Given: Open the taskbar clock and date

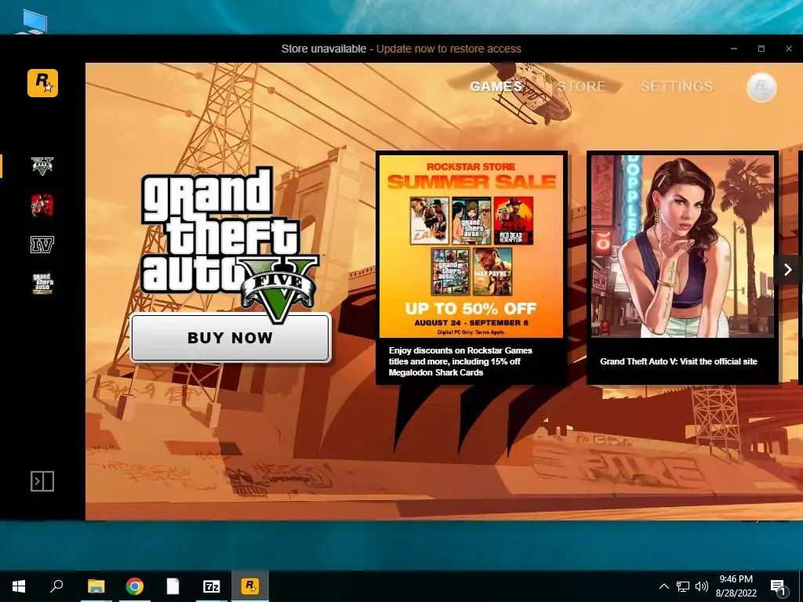Looking at the screenshot, I should click(736, 586).
